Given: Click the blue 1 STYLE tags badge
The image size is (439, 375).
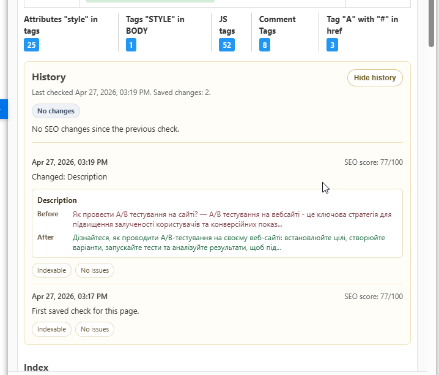Looking at the screenshot, I should [131, 45].
